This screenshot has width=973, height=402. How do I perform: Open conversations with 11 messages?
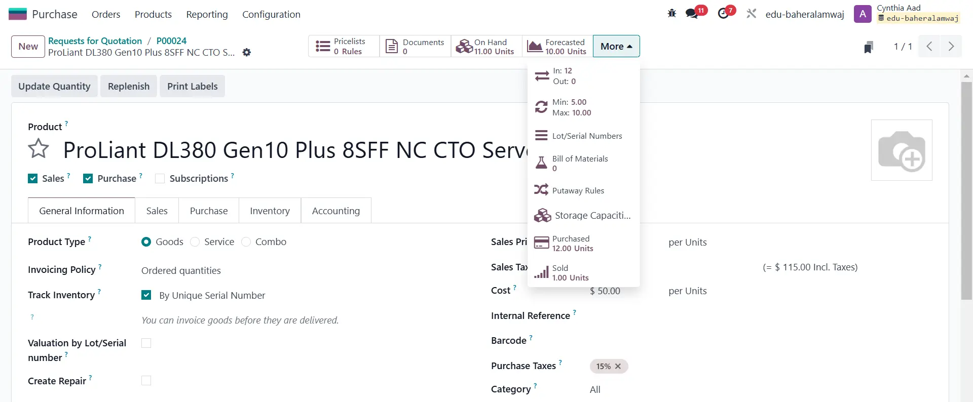tap(695, 13)
